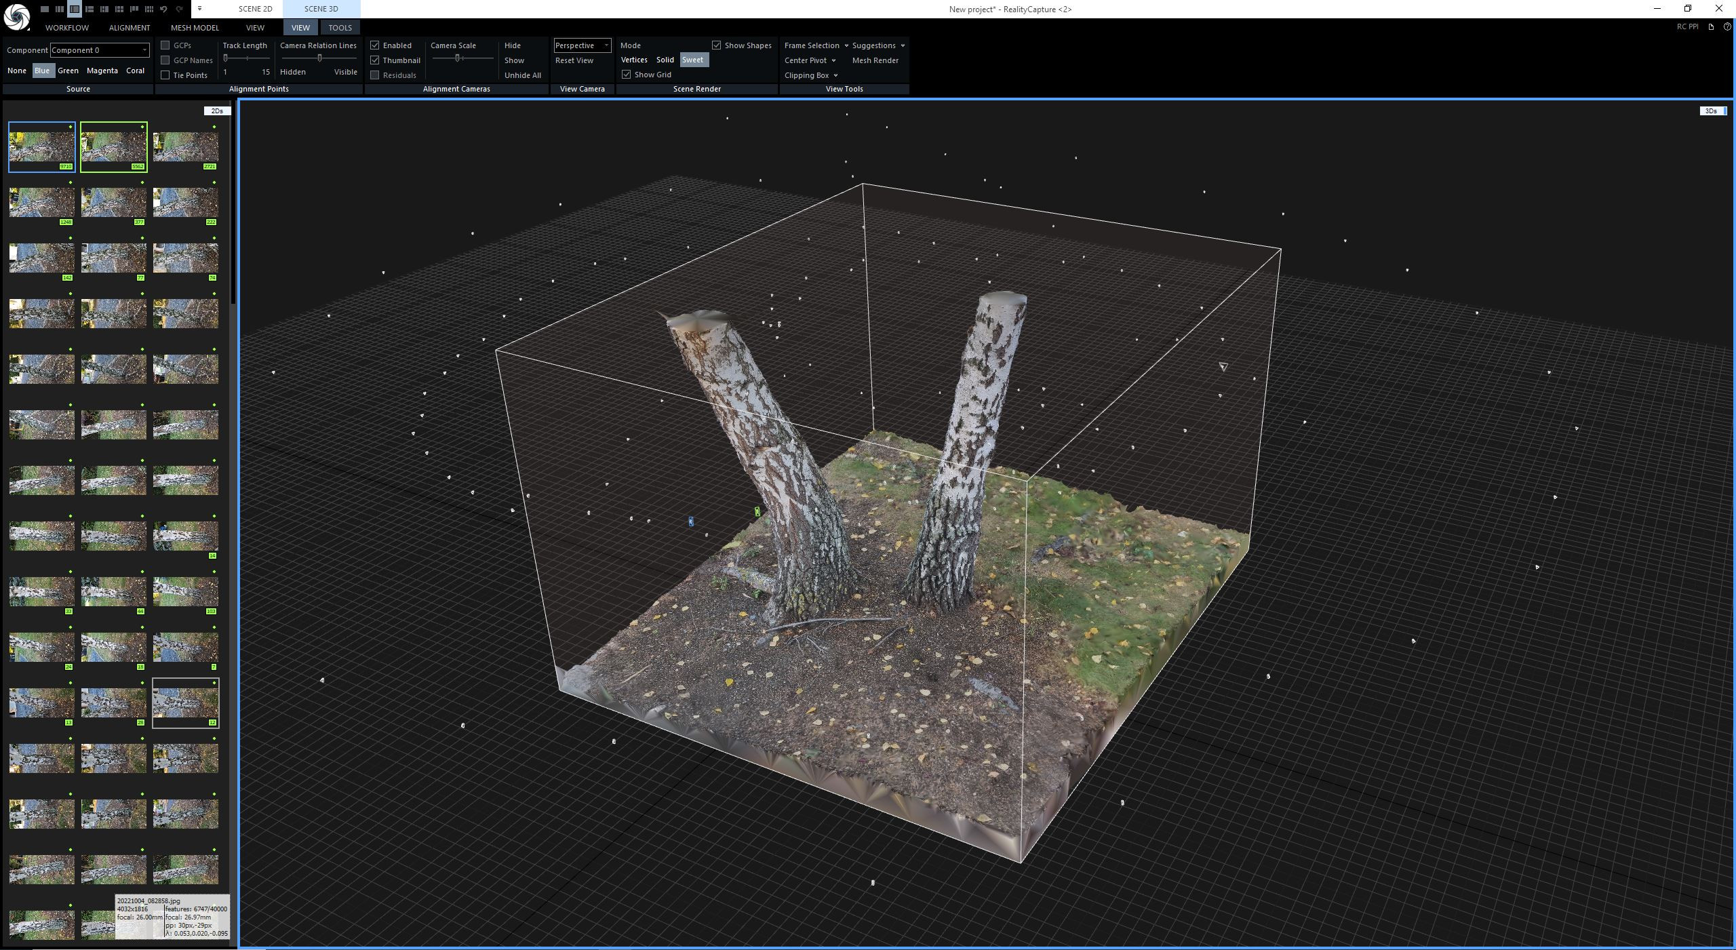Open the WORKFLOW ribbon tab
Viewport: 1736px width, 950px height.
click(66, 28)
